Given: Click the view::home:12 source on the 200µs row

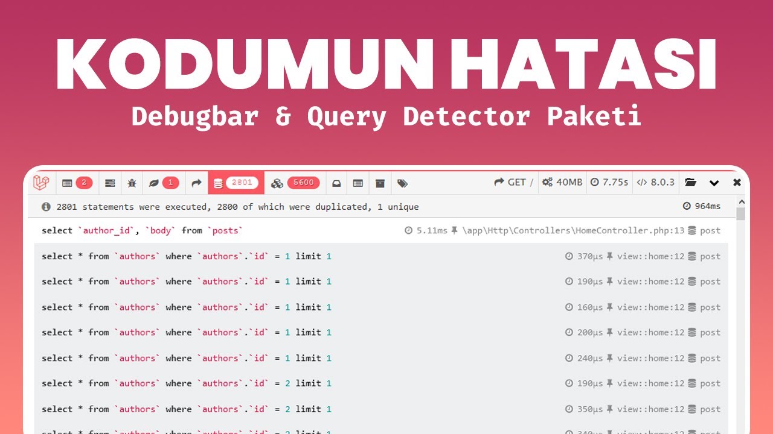Looking at the screenshot, I should point(650,333).
